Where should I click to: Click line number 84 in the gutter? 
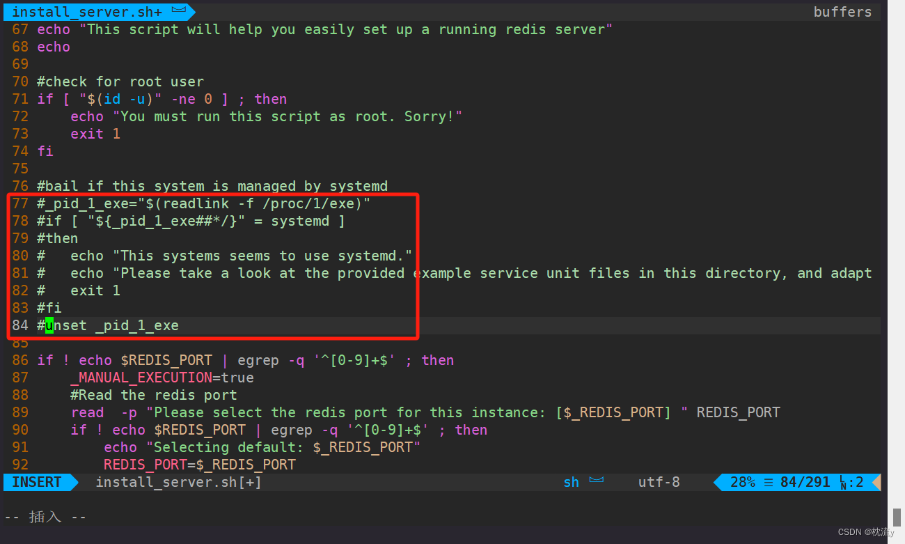pos(19,325)
